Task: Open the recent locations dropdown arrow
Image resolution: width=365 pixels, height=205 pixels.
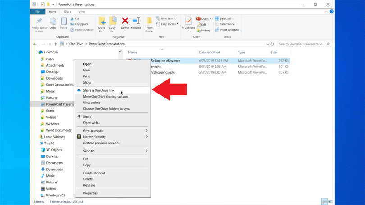Action: [x=50, y=44]
